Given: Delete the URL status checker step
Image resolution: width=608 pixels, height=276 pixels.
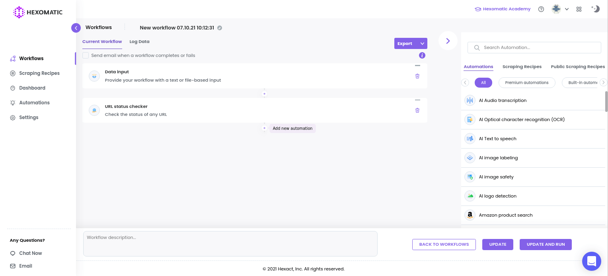Looking at the screenshot, I should coord(417,110).
